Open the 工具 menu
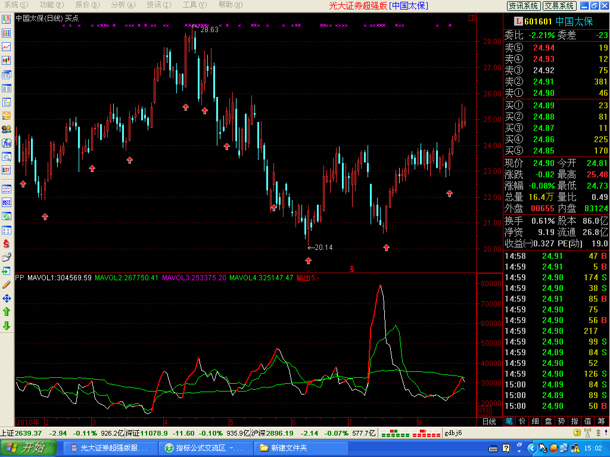This screenshot has height=457, width=610. [x=189, y=5]
